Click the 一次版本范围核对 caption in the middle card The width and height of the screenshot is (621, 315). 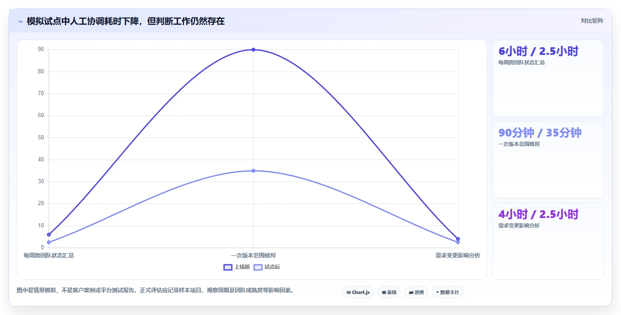point(519,144)
